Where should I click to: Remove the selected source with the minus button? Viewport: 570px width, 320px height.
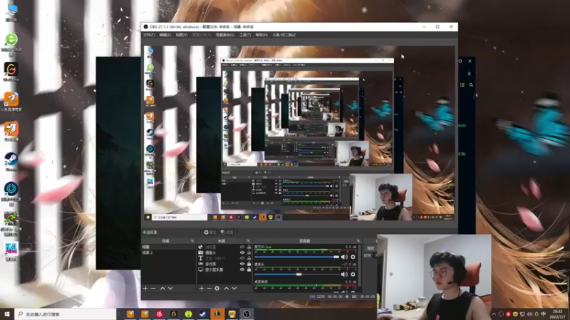209,289
